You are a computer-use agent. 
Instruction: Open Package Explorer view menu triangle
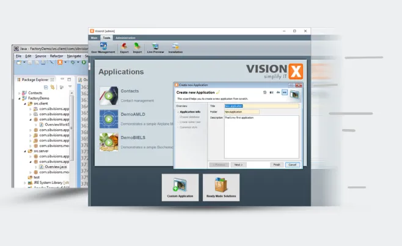pyautogui.click(x=70, y=87)
